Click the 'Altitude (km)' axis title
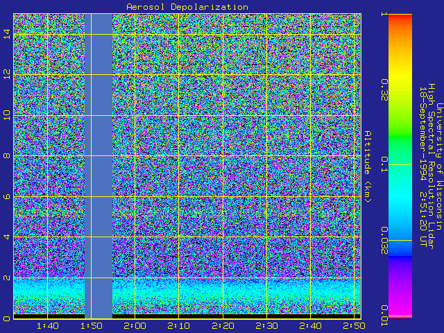Screen dimensions: 444x333 (368, 166)
